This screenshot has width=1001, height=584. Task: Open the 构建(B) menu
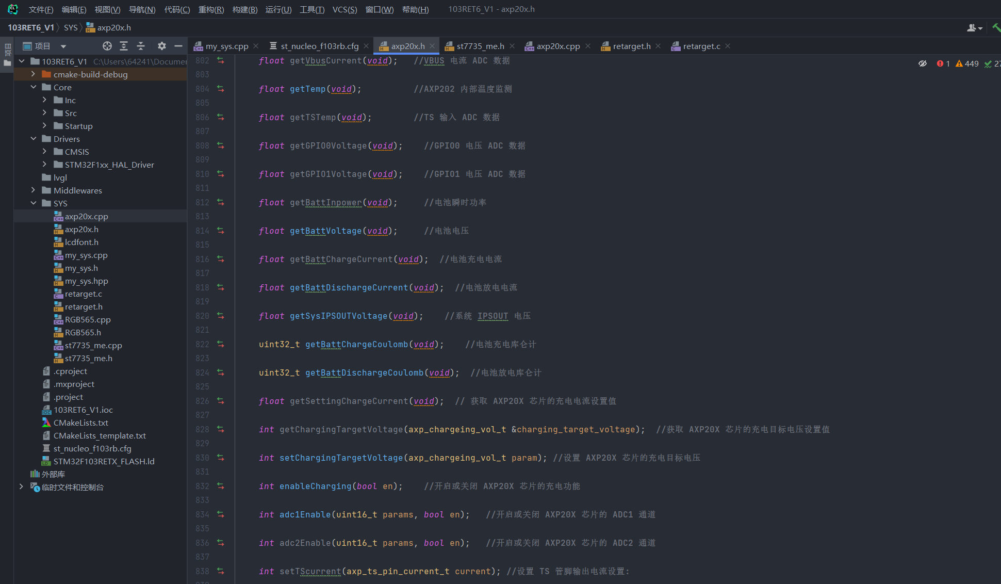pyautogui.click(x=245, y=9)
